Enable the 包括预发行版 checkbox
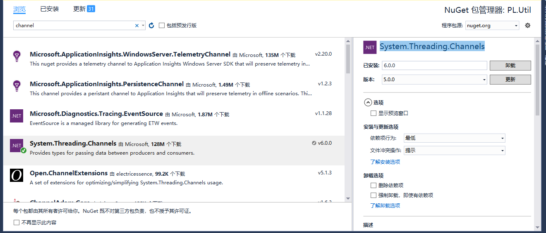This screenshot has height=233, width=546. tap(162, 26)
